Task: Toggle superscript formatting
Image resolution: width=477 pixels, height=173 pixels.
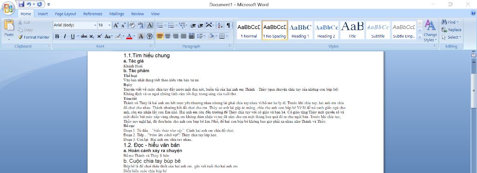Action: [100, 36]
